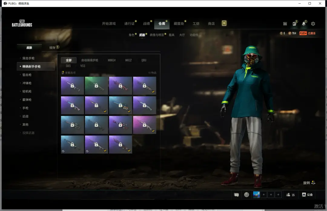This screenshot has height=211, width=327.
Task: Select the 近战 category
Action: (25, 116)
